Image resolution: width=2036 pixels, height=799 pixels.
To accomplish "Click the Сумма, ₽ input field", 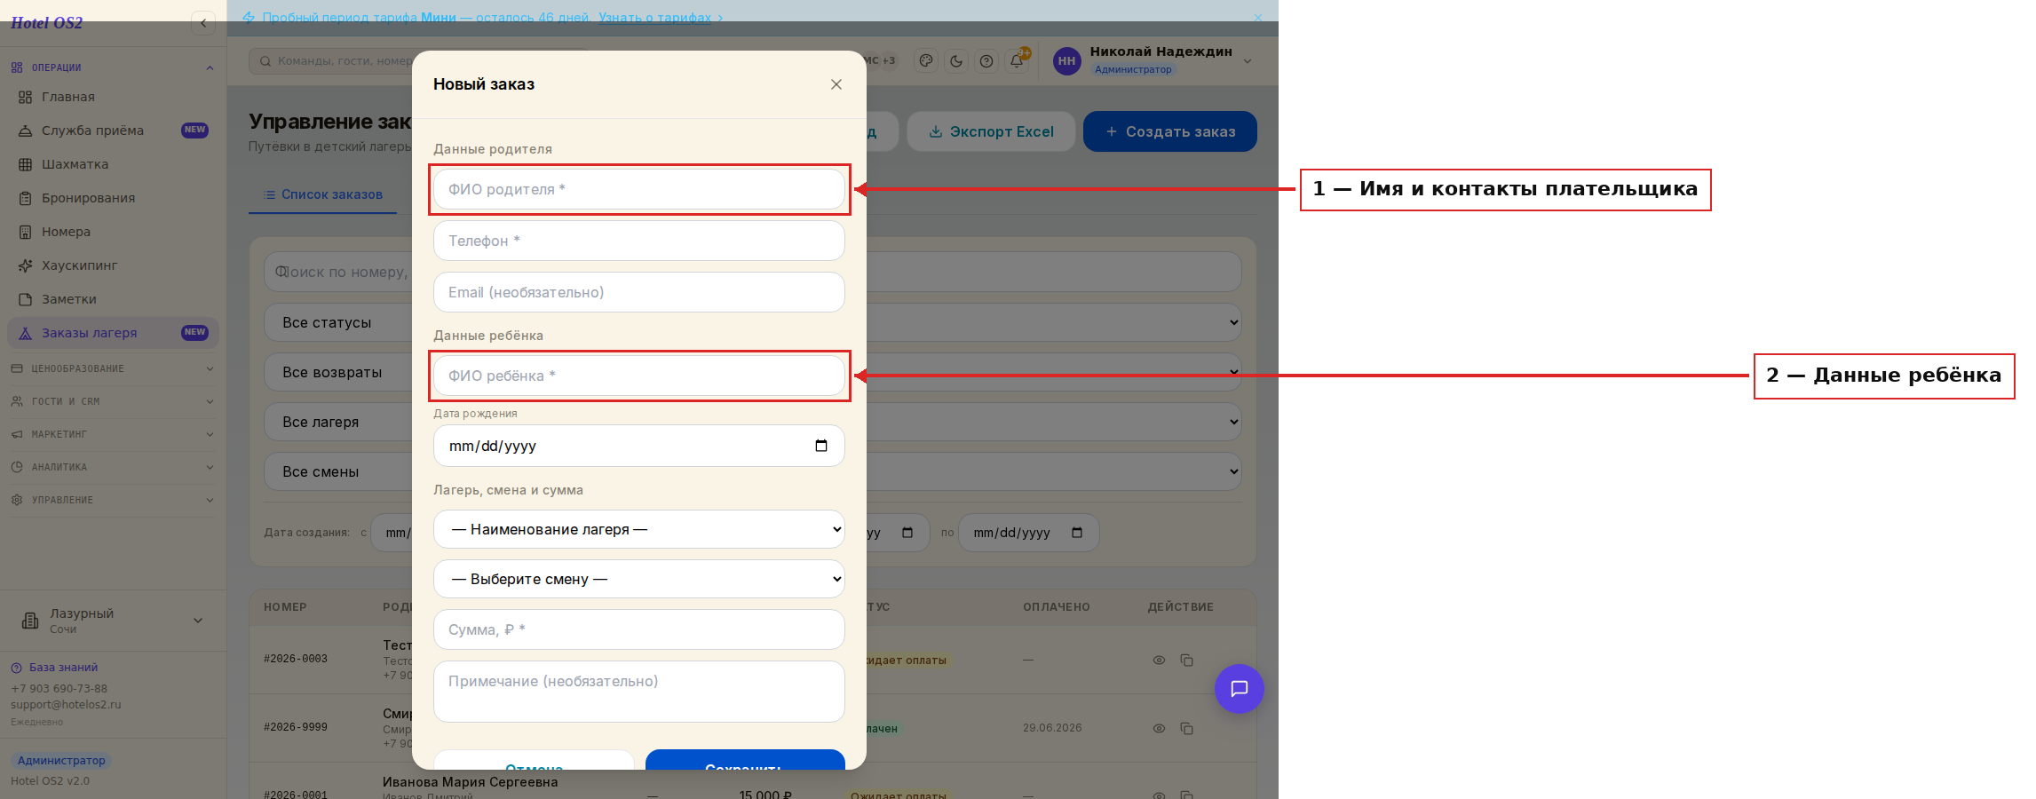I will 638,629.
